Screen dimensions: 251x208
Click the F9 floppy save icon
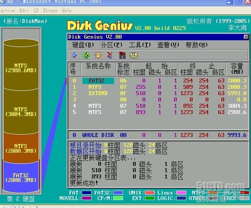tap(122, 55)
